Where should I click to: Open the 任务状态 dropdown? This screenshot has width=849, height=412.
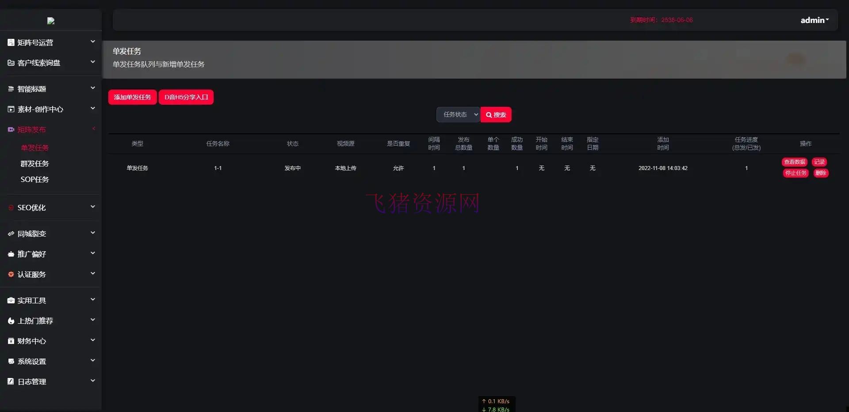click(458, 114)
